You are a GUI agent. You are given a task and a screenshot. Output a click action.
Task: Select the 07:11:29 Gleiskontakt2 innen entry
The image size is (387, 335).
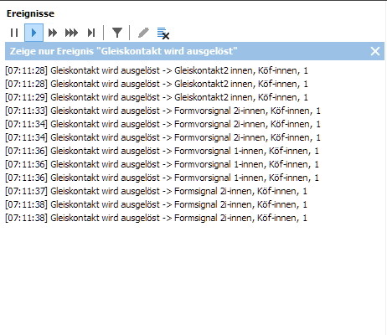point(157,97)
